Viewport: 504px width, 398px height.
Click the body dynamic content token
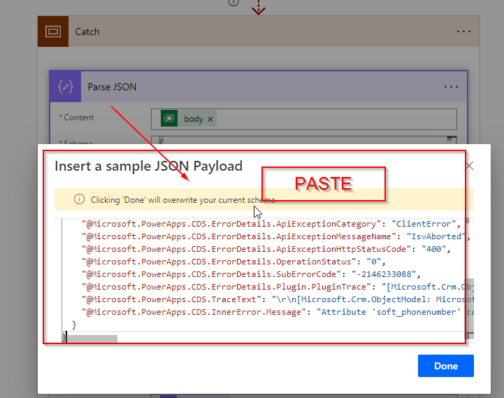[188, 119]
